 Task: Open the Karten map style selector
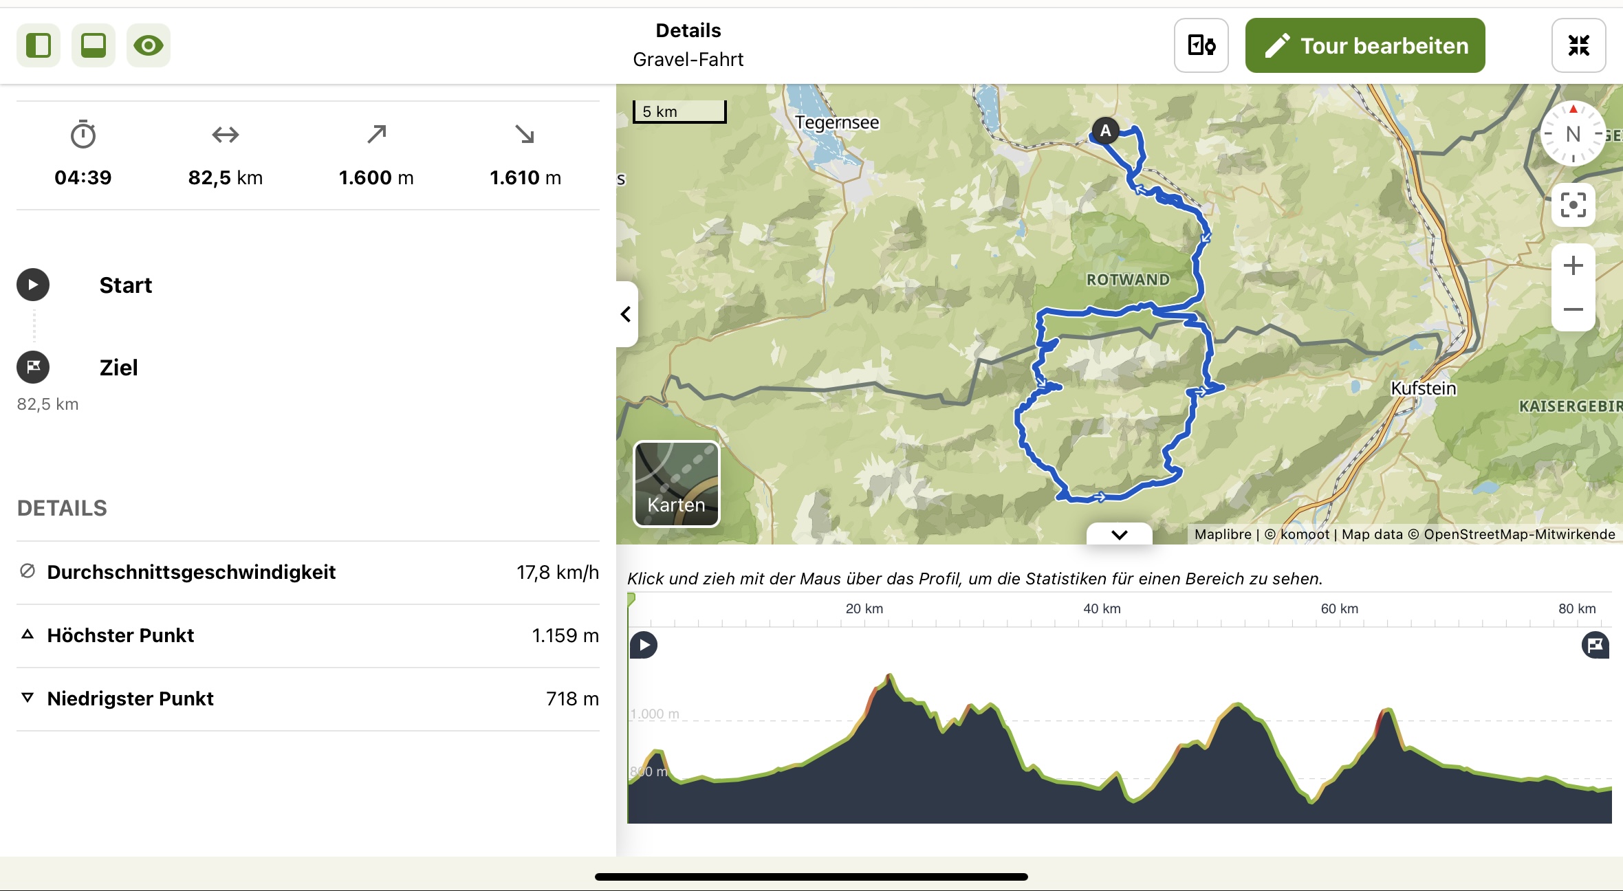677,484
